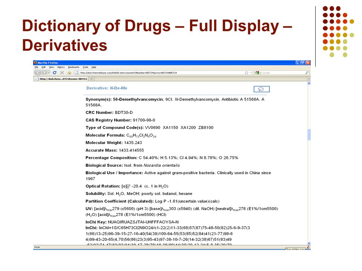
Task: Click the page identity icon in the address bar
Action: 77,73
